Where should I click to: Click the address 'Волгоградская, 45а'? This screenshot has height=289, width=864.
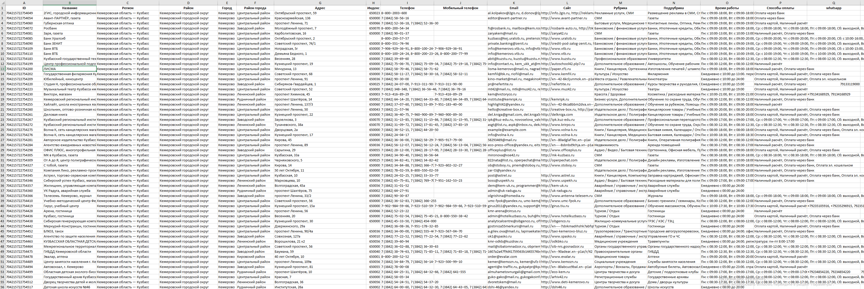(320, 185)
